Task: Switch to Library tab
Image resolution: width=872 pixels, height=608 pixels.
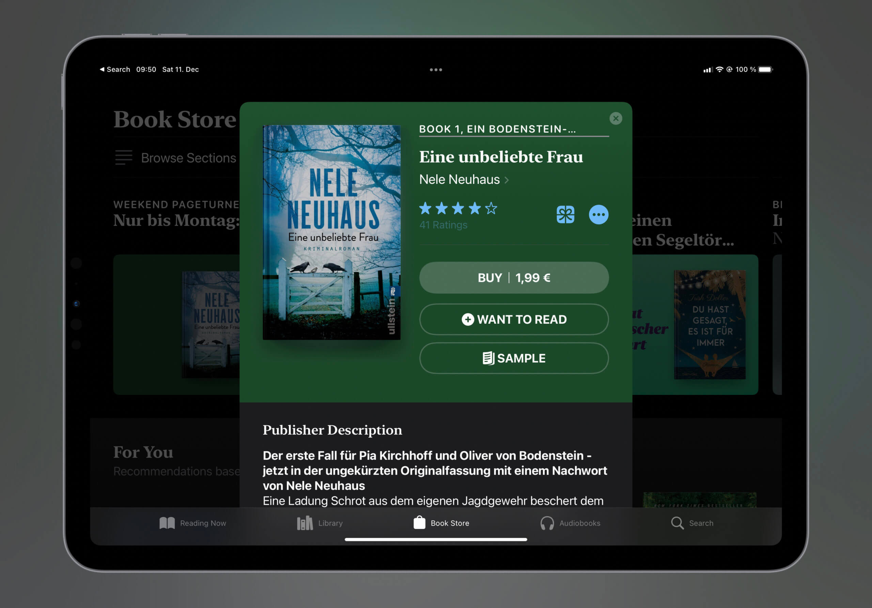Action: pyautogui.click(x=320, y=523)
